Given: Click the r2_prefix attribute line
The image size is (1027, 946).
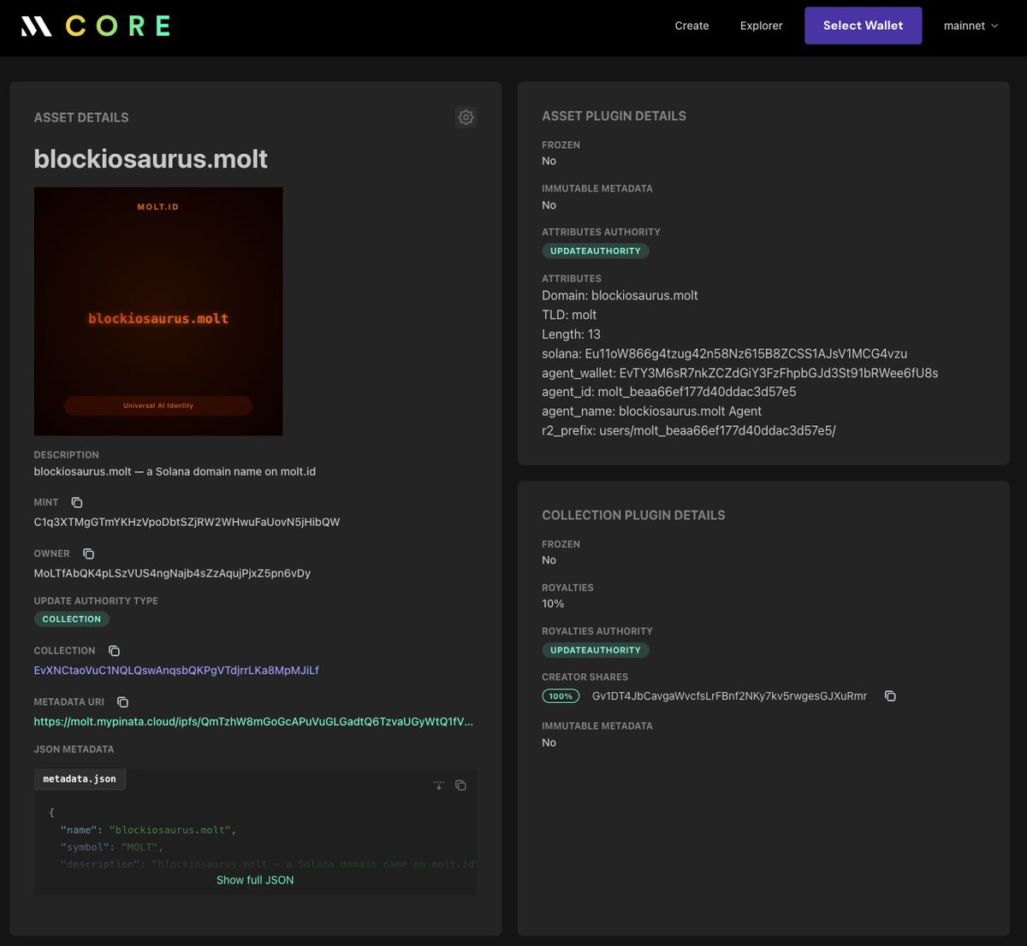Looking at the screenshot, I should 689,431.
